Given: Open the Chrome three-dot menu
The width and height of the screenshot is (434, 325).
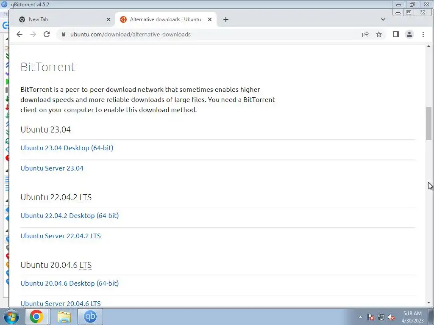Looking at the screenshot, I should click(x=423, y=34).
